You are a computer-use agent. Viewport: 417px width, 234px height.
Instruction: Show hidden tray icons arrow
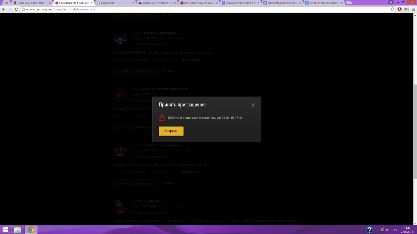377,229
